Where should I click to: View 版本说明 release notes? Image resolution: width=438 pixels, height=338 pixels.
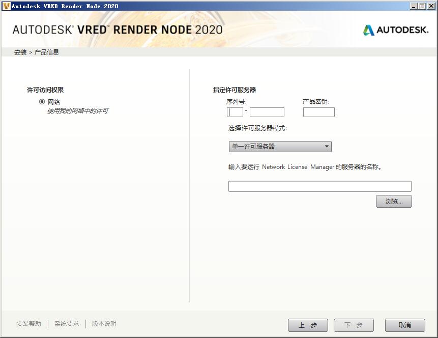(x=103, y=323)
